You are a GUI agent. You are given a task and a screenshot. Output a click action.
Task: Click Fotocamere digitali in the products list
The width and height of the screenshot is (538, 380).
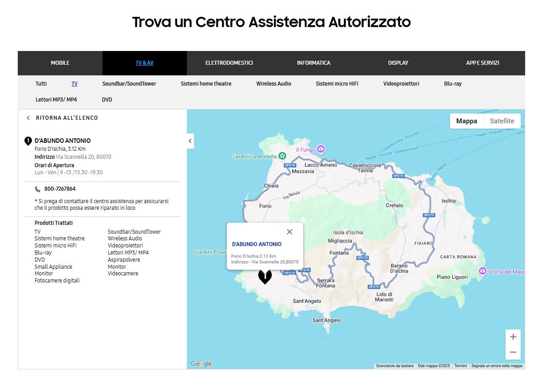click(57, 281)
